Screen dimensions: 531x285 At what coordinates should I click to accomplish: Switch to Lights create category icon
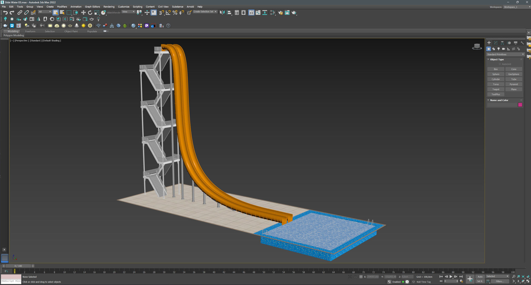(499, 49)
